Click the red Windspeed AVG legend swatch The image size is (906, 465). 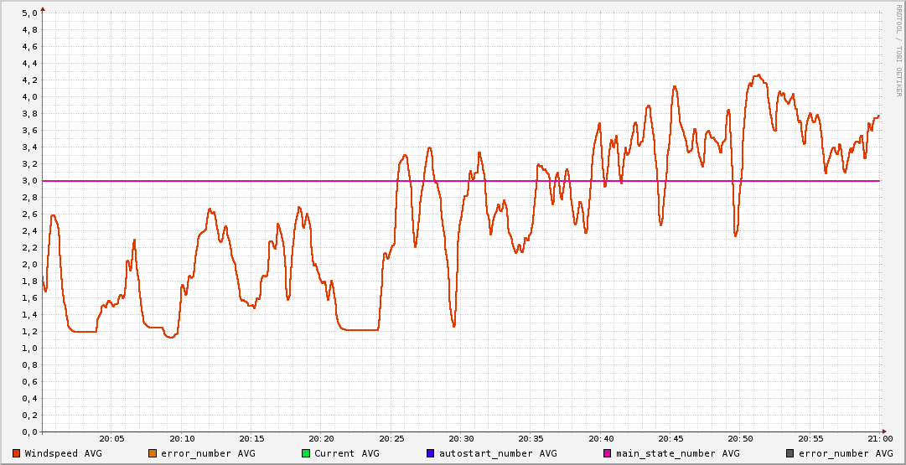point(16,454)
